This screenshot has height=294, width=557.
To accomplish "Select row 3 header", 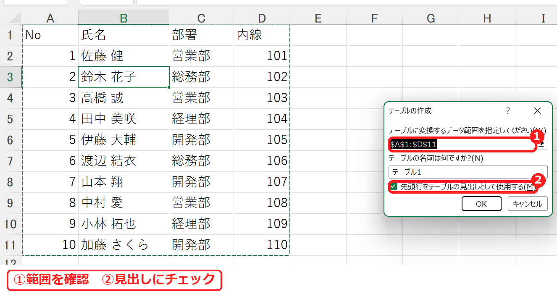I will (11, 77).
